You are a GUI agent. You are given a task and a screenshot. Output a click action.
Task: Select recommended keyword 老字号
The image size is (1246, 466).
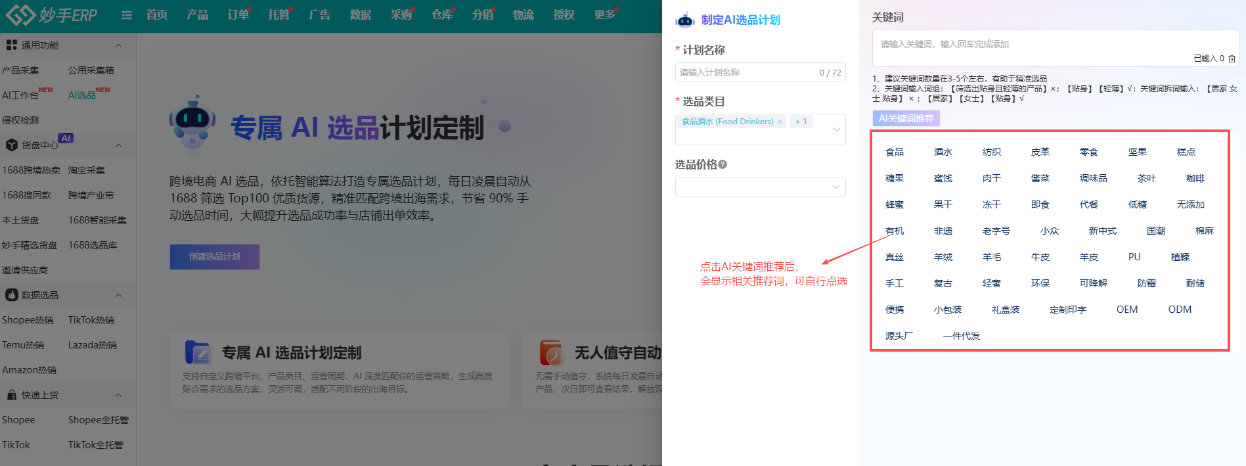pos(996,231)
